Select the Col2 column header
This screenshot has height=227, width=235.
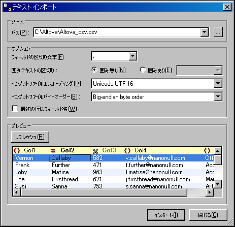click(x=70, y=150)
